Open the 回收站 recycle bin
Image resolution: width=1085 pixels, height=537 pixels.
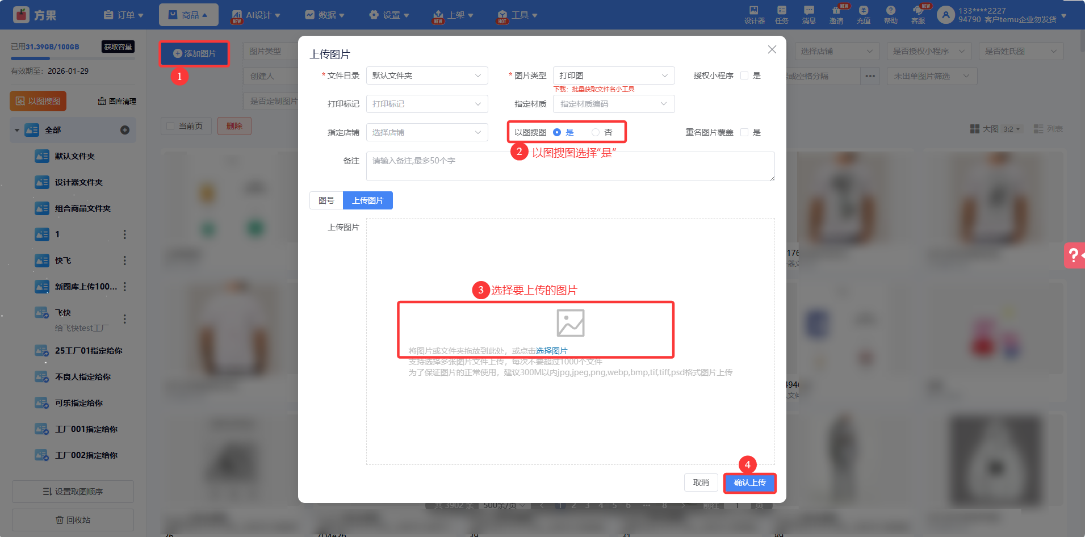[73, 520]
